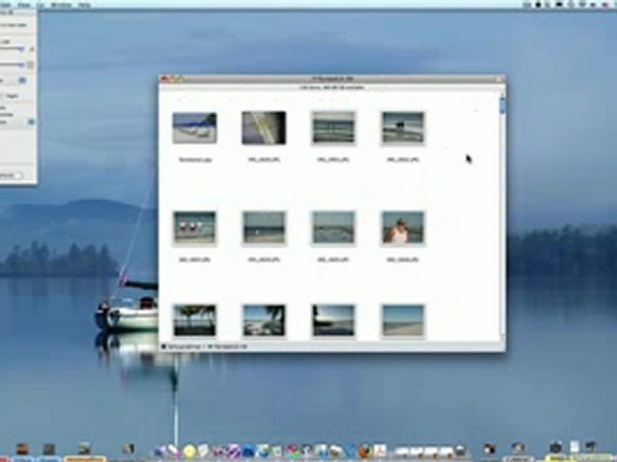
Task: Select the palm tree silhouette photo in the third row
Action: (x=194, y=321)
